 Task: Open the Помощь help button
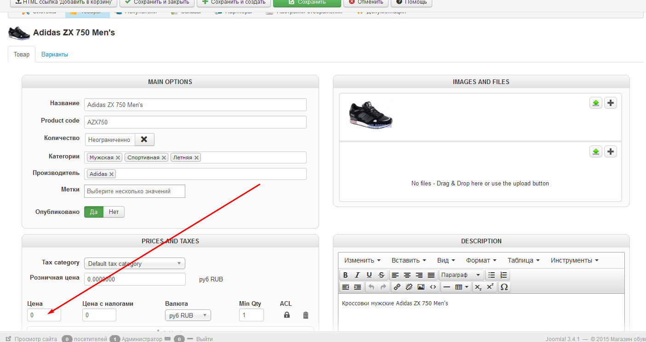click(412, 3)
